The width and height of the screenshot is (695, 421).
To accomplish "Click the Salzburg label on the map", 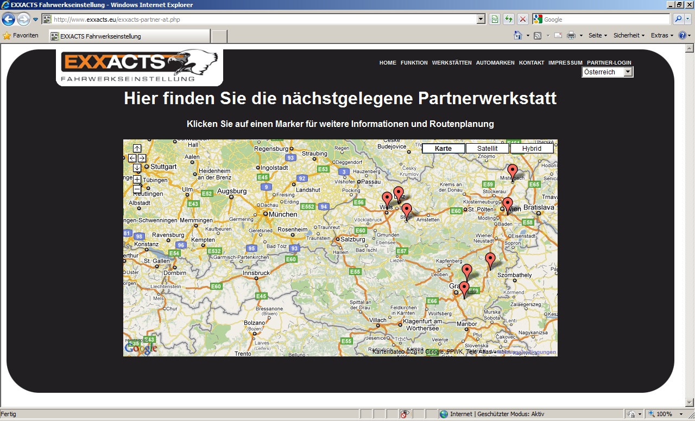I will tap(353, 239).
